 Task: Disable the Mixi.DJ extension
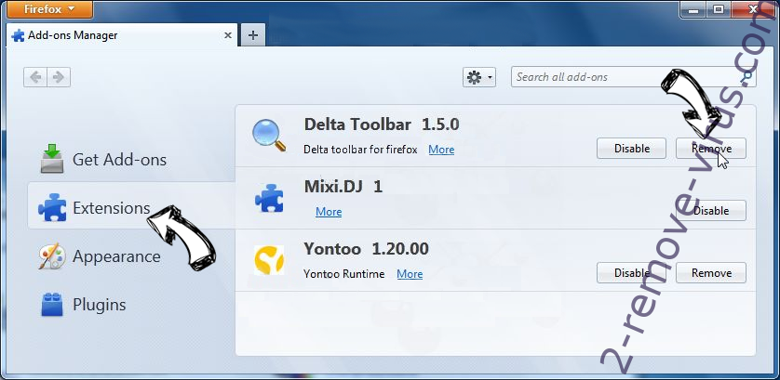coord(711,211)
